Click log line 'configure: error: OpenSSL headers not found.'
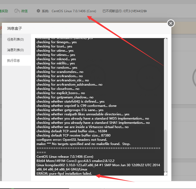Viewport: 196px width, 189px height. (x=72, y=140)
